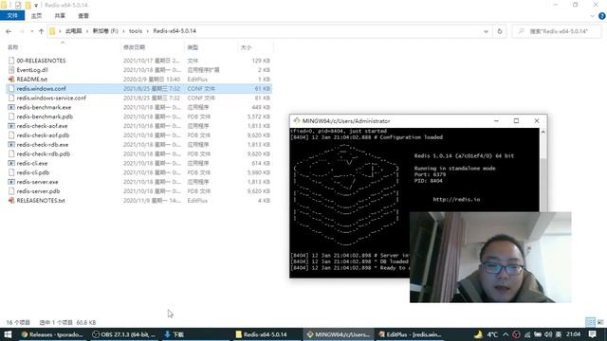Expand the address bar history dropdown
Screen dimensions: 607x341
pos(486,31)
